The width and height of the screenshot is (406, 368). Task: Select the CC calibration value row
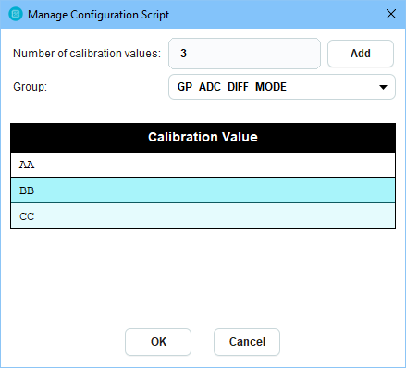(x=203, y=216)
